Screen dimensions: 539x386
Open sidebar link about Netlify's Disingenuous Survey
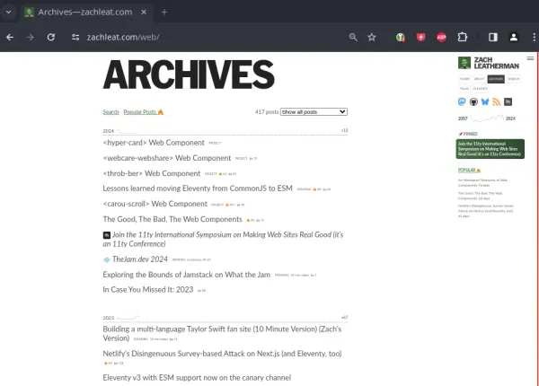[486, 211]
